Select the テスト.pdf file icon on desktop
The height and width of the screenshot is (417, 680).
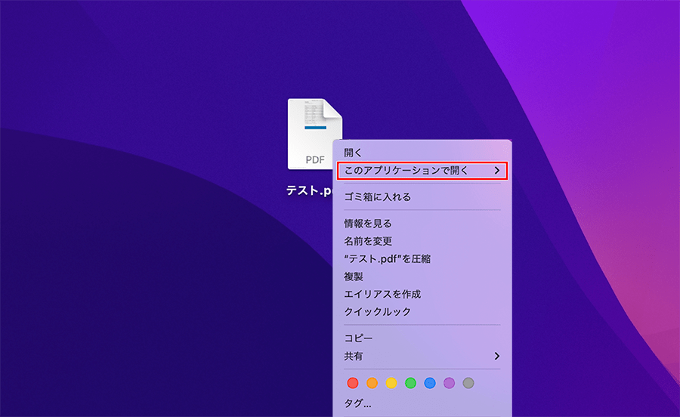pos(314,134)
